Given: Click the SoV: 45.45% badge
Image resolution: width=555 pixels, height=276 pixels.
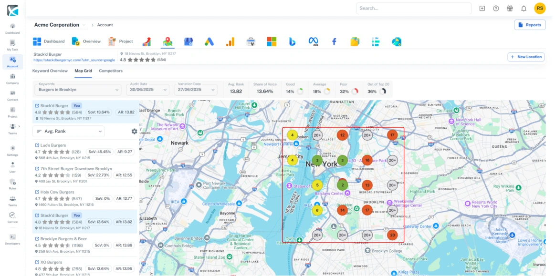Looking at the screenshot, I should (x=99, y=152).
